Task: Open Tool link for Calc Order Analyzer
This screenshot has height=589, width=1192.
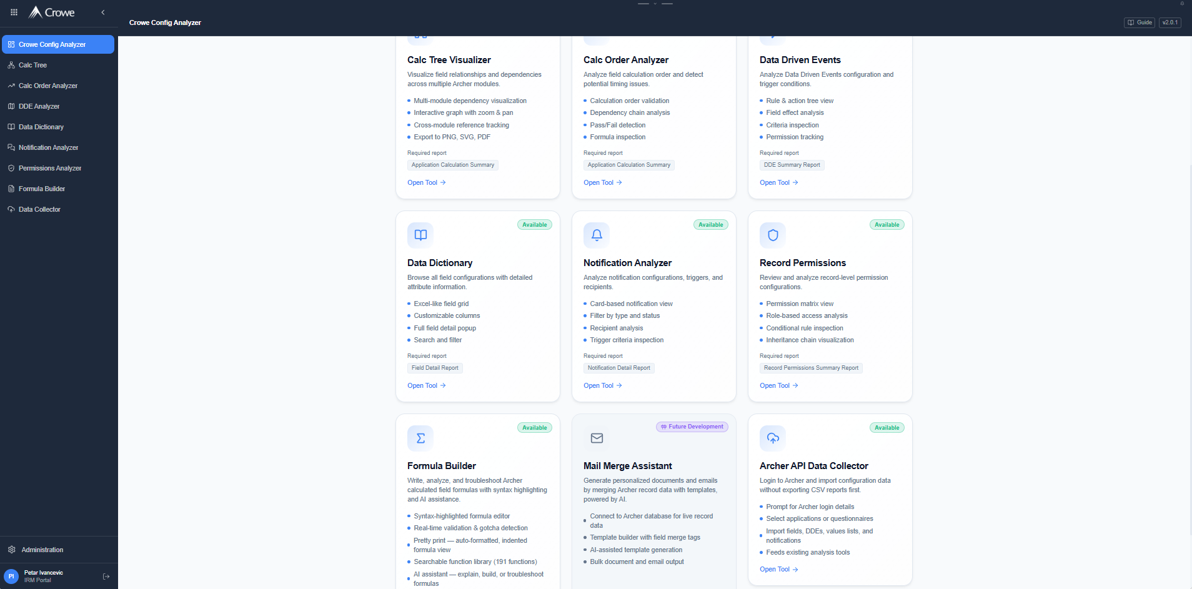Action: pyautogui.click(x=603, y=182)
